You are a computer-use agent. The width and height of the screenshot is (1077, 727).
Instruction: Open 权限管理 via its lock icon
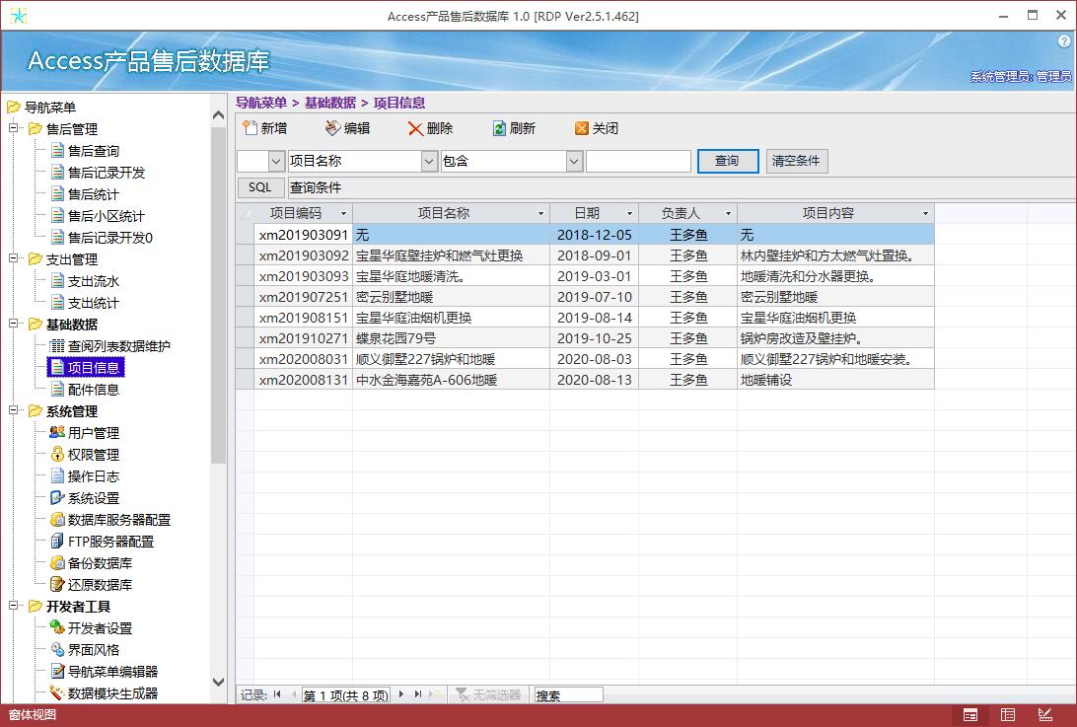[57, 454]
